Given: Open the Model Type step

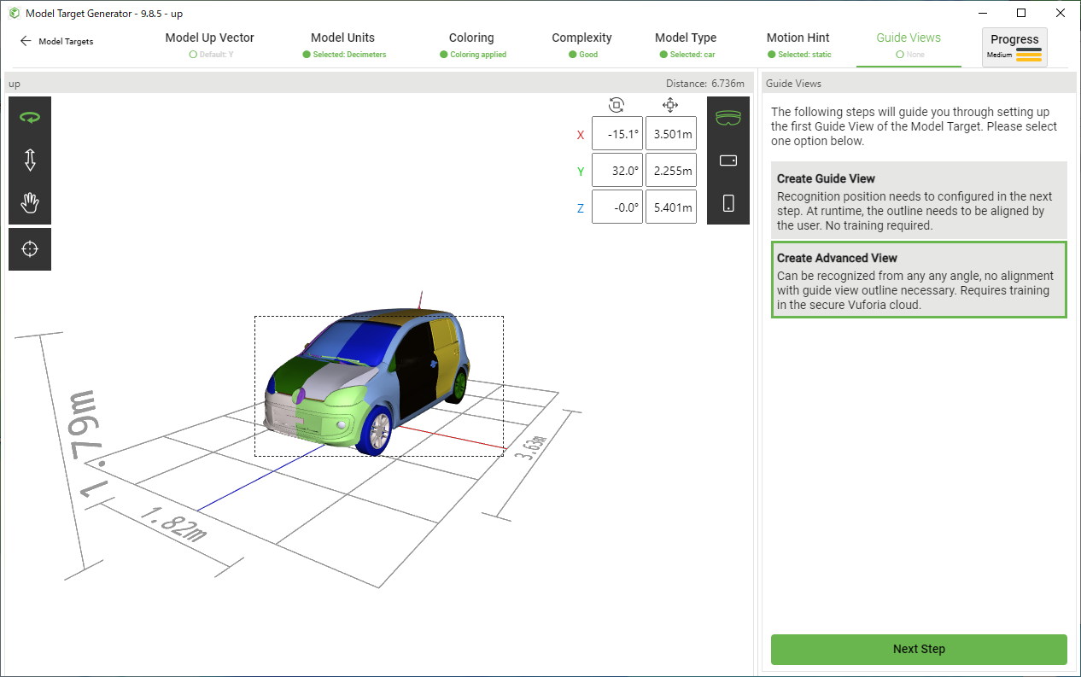Looking at the screenshot, I should click(686, 45).
